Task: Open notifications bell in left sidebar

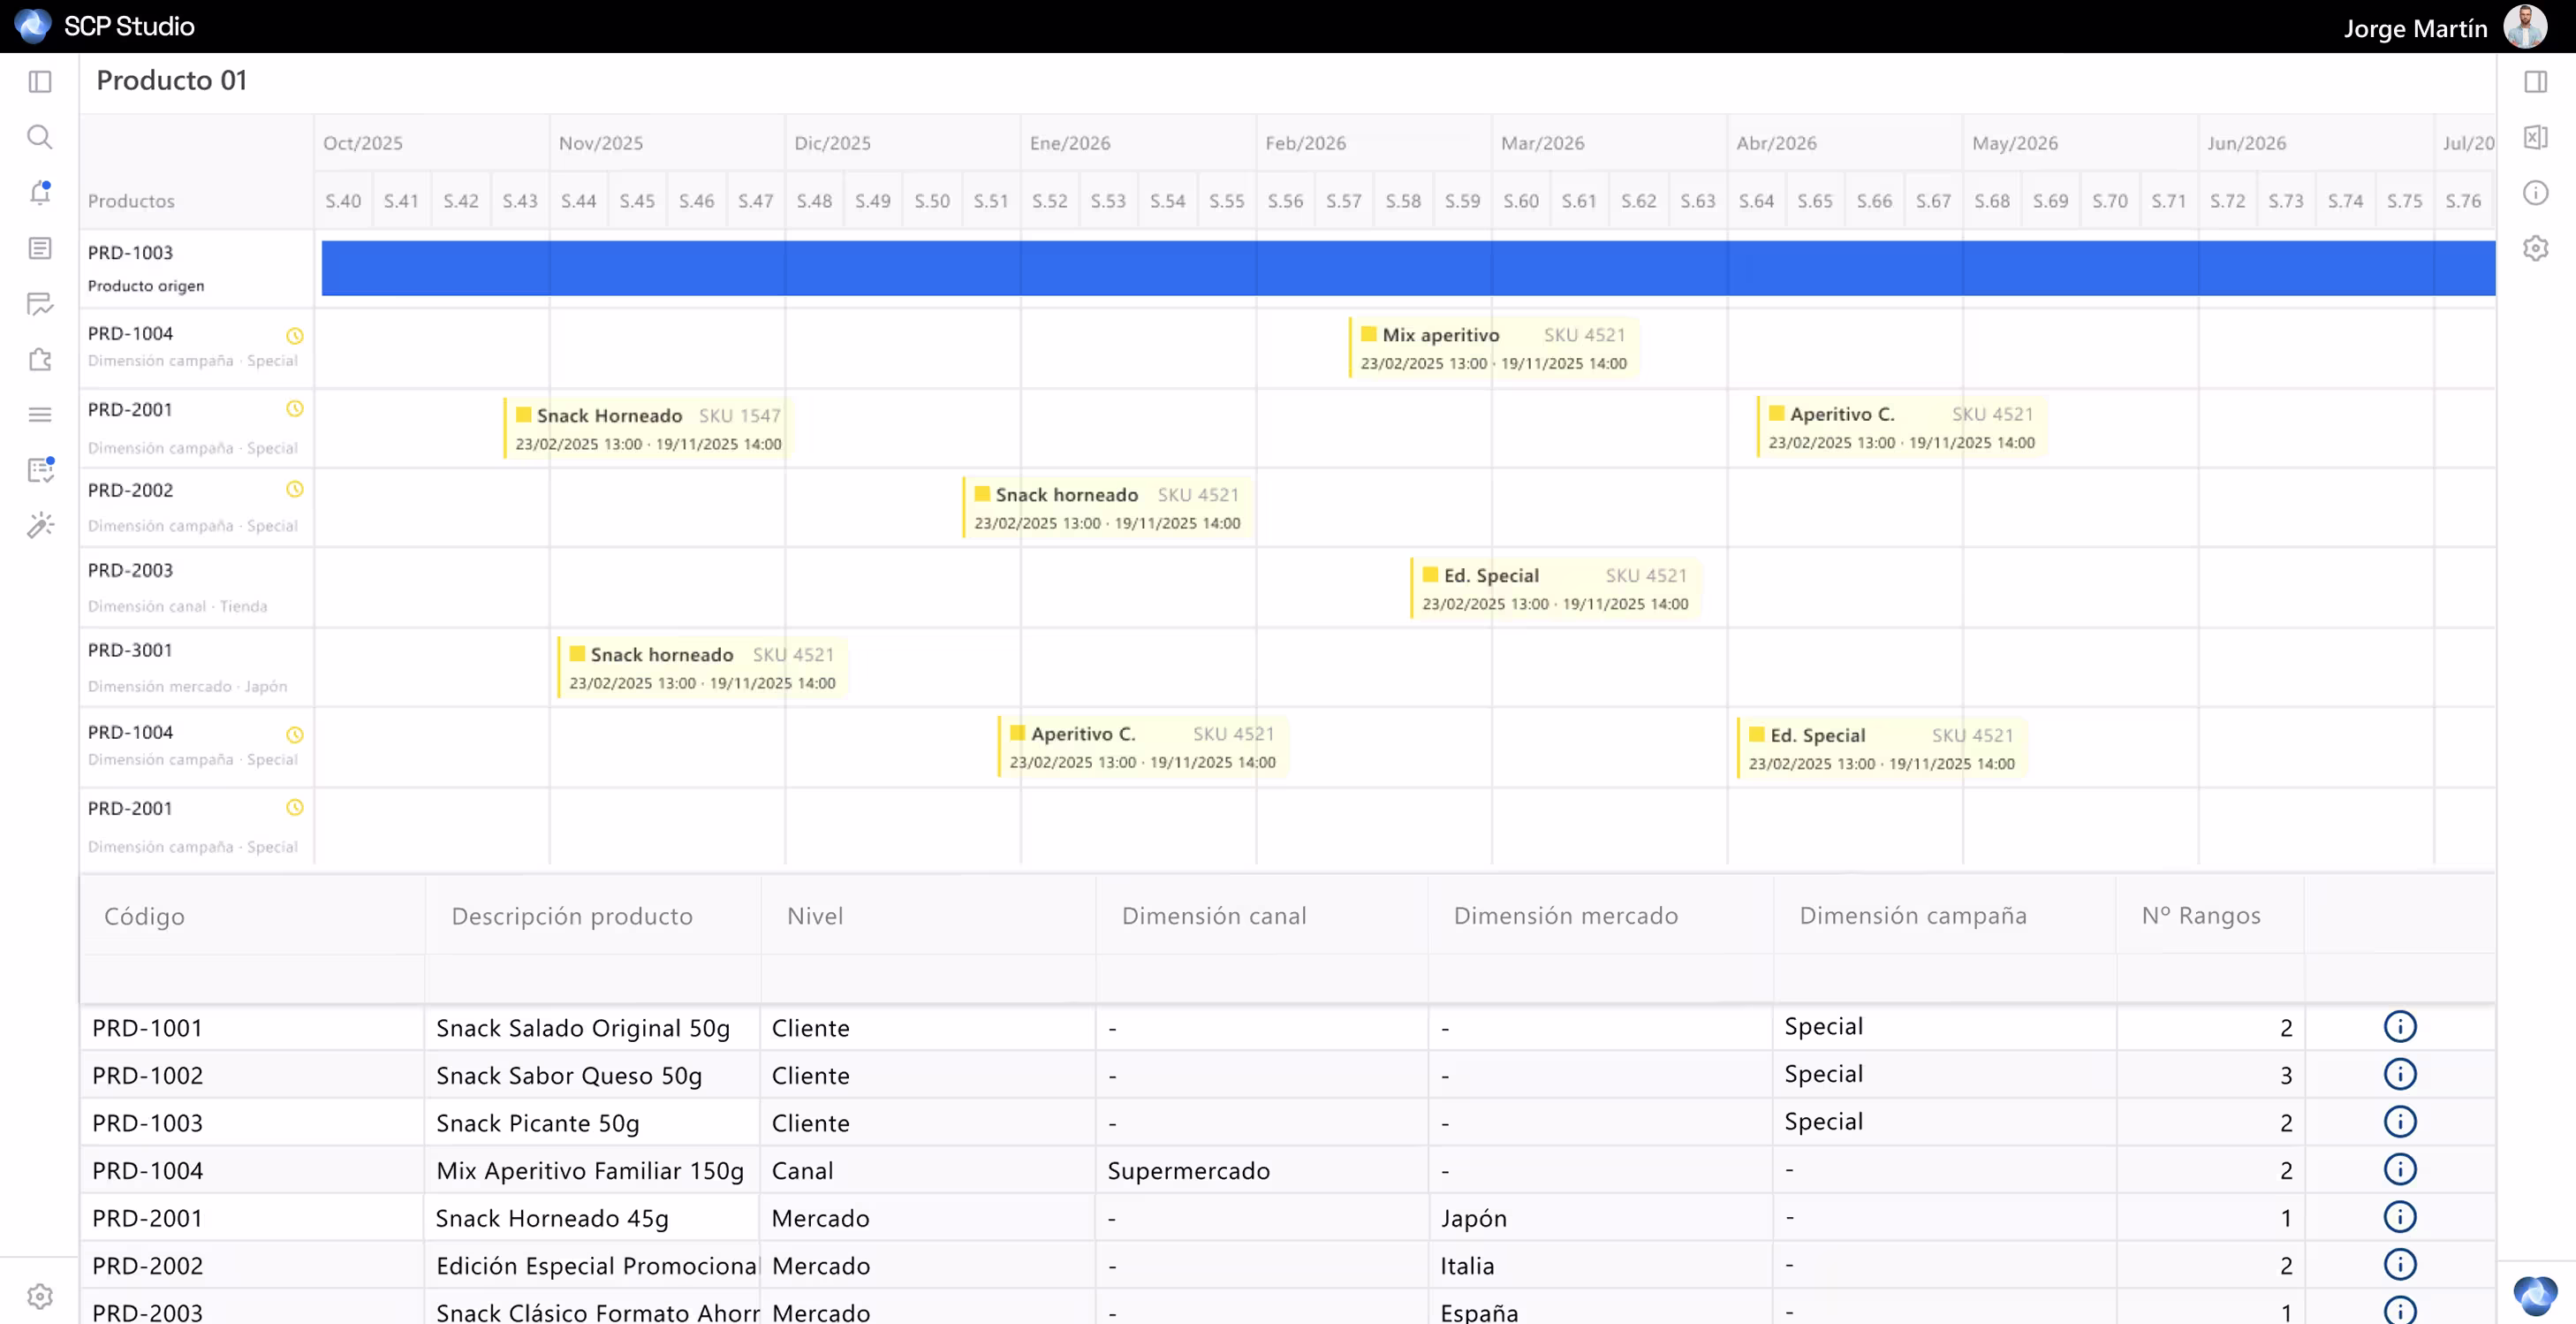Action: pyautogui.click(x=39, y=192)
